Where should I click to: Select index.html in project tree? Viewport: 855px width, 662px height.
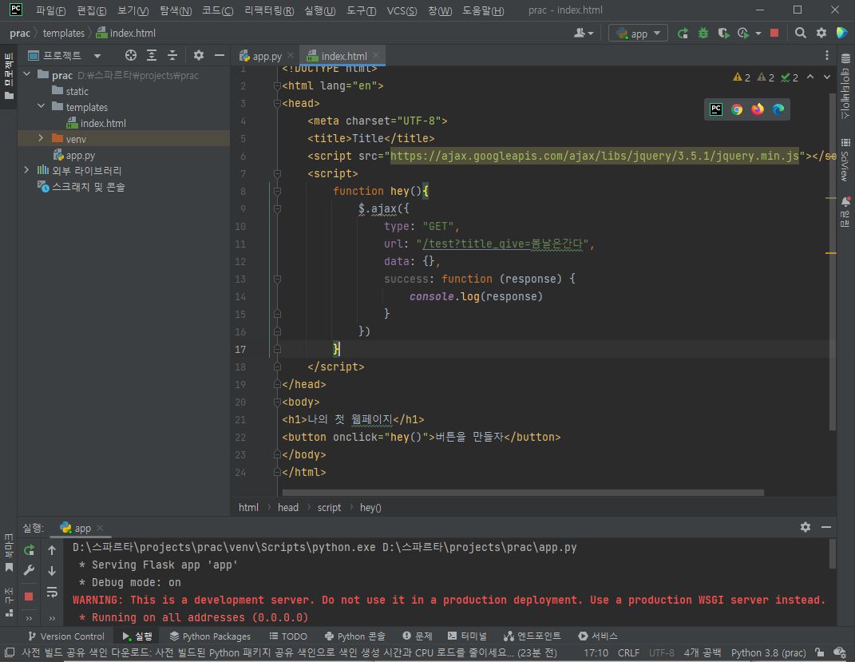click(x=102, y=123)
